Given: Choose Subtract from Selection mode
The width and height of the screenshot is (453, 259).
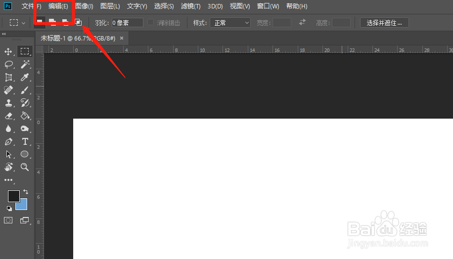Looking at the screenshot, I should tap(65, 23).
